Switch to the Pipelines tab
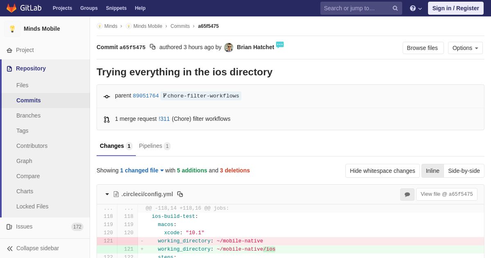 click(x=155, y=146)
